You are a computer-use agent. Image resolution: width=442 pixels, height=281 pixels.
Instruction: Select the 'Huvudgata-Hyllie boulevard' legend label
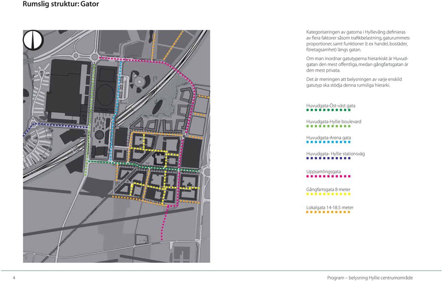click(x=333, y=122)
